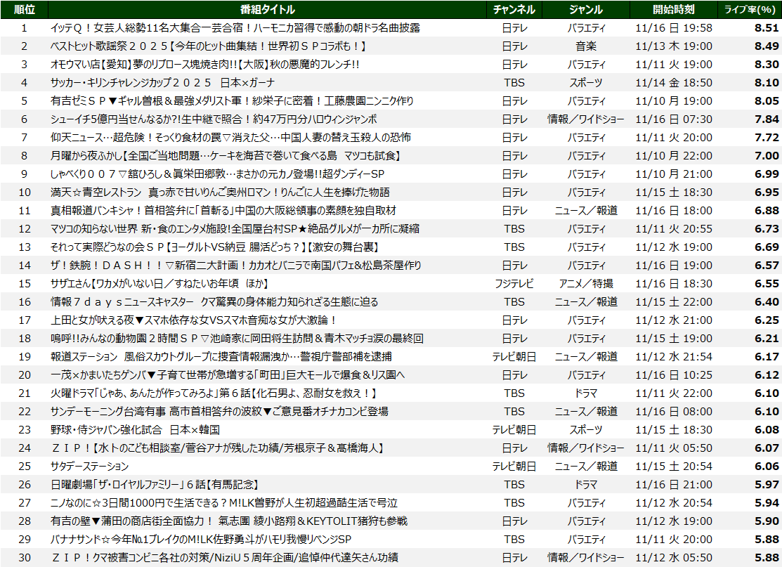
Task: Click the 順位 column header
Action: pos(24,9)
